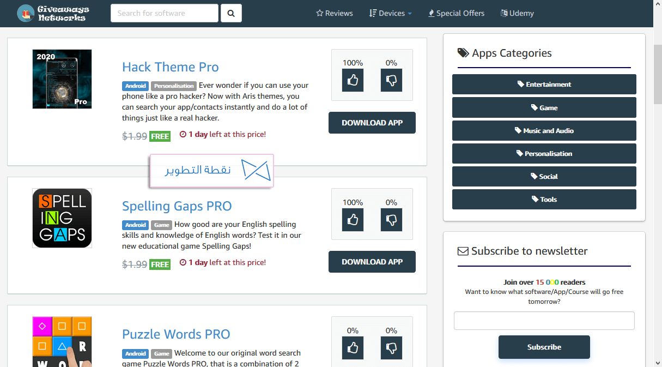Click Android tag under Hack Theme Pro
Screen dimensions: 662x367
coord(135,86)
